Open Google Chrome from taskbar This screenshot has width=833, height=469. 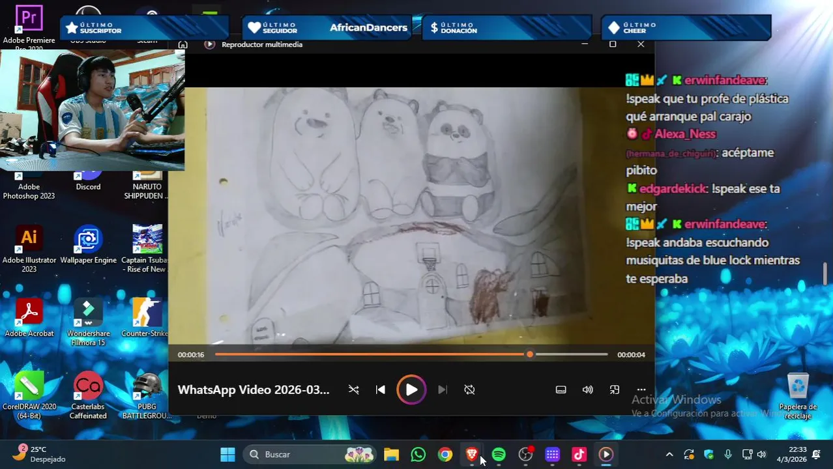445,454
